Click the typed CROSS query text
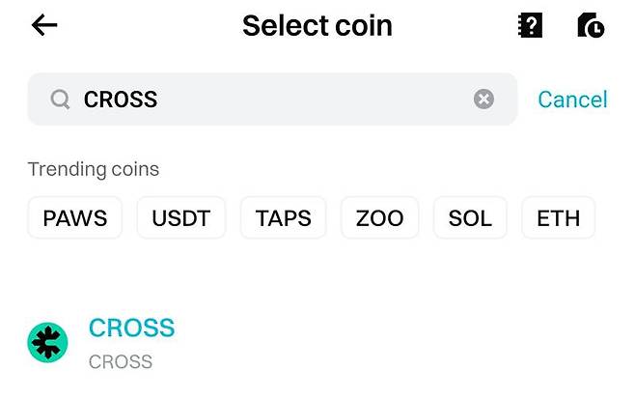Image resolution: width=635 pixels, height=399 pixels. (121, 100)
